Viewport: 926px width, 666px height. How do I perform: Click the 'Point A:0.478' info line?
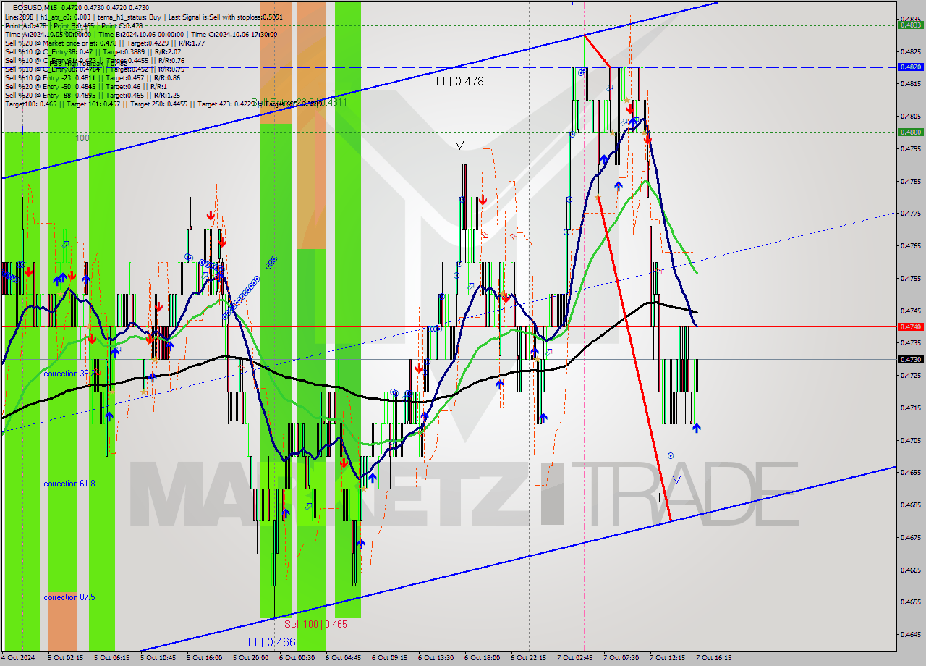click(74, 25)
